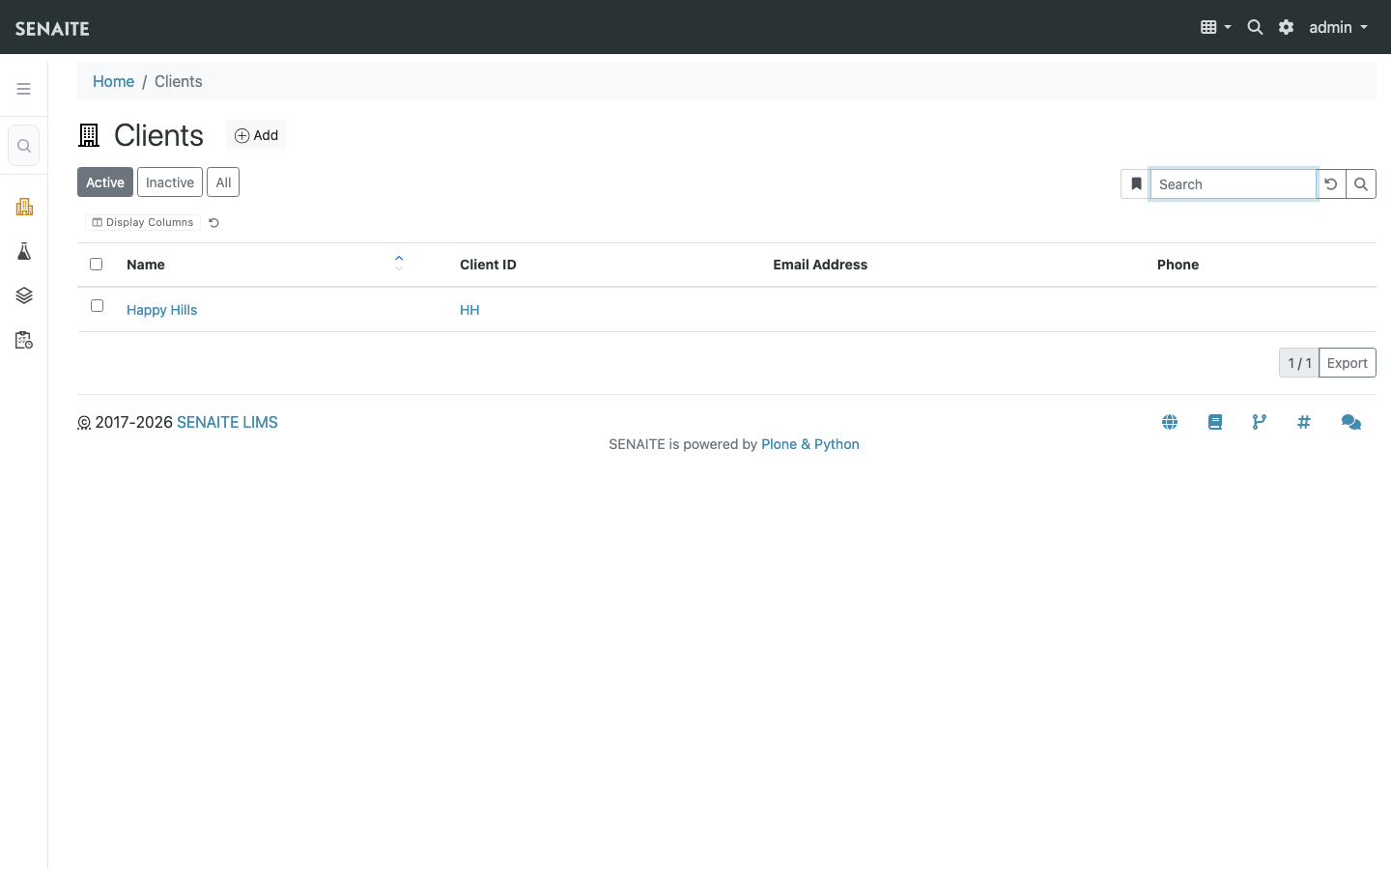Switch to the Inactive clients filter

click(170, 182)
